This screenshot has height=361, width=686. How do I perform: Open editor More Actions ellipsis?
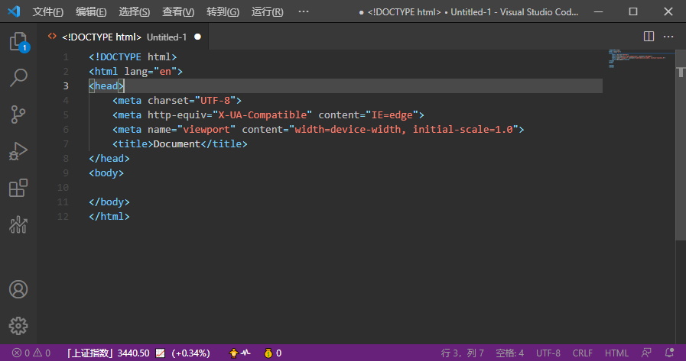point(668,37)
